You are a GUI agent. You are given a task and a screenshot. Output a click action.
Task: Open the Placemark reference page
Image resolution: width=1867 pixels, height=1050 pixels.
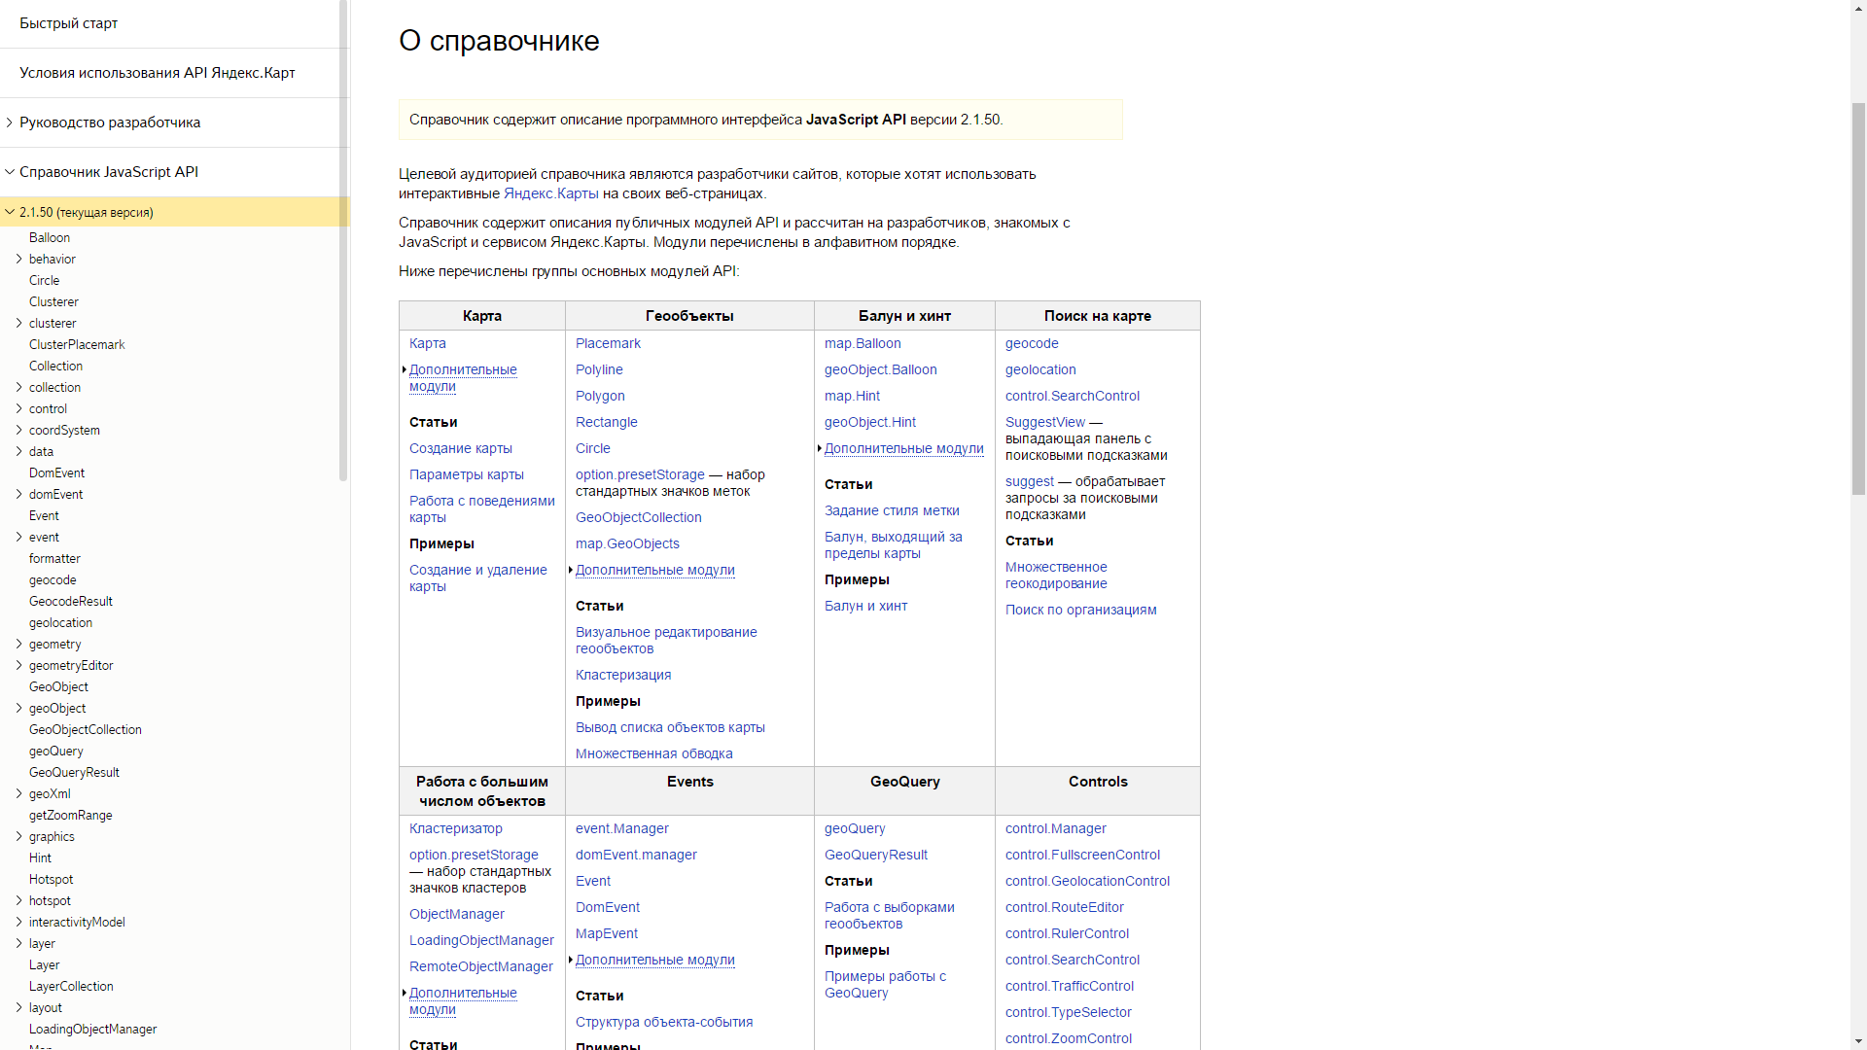tap(608, 343)
